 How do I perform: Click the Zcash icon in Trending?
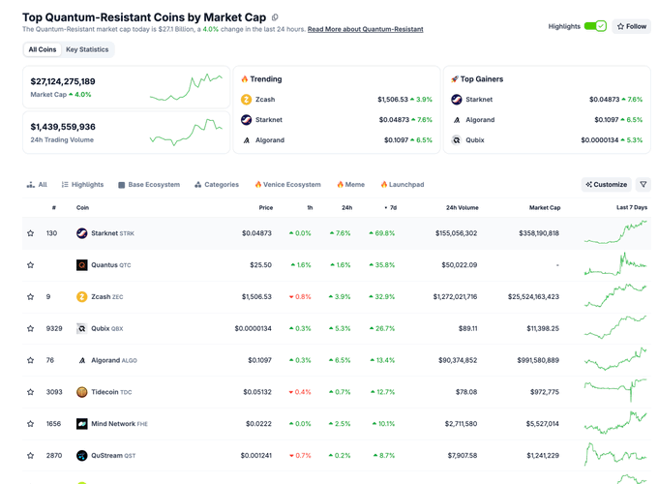click(246, 100)
